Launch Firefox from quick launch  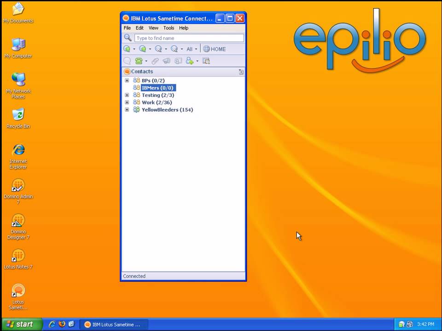62,324
